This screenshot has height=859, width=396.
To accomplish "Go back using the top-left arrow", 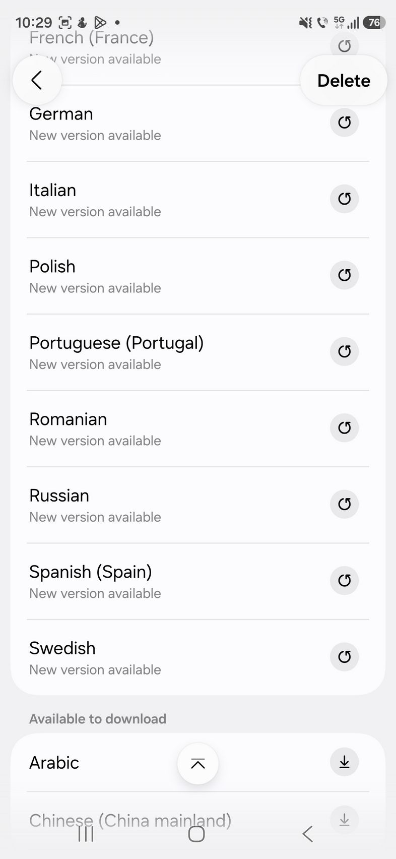I will 37,80.
